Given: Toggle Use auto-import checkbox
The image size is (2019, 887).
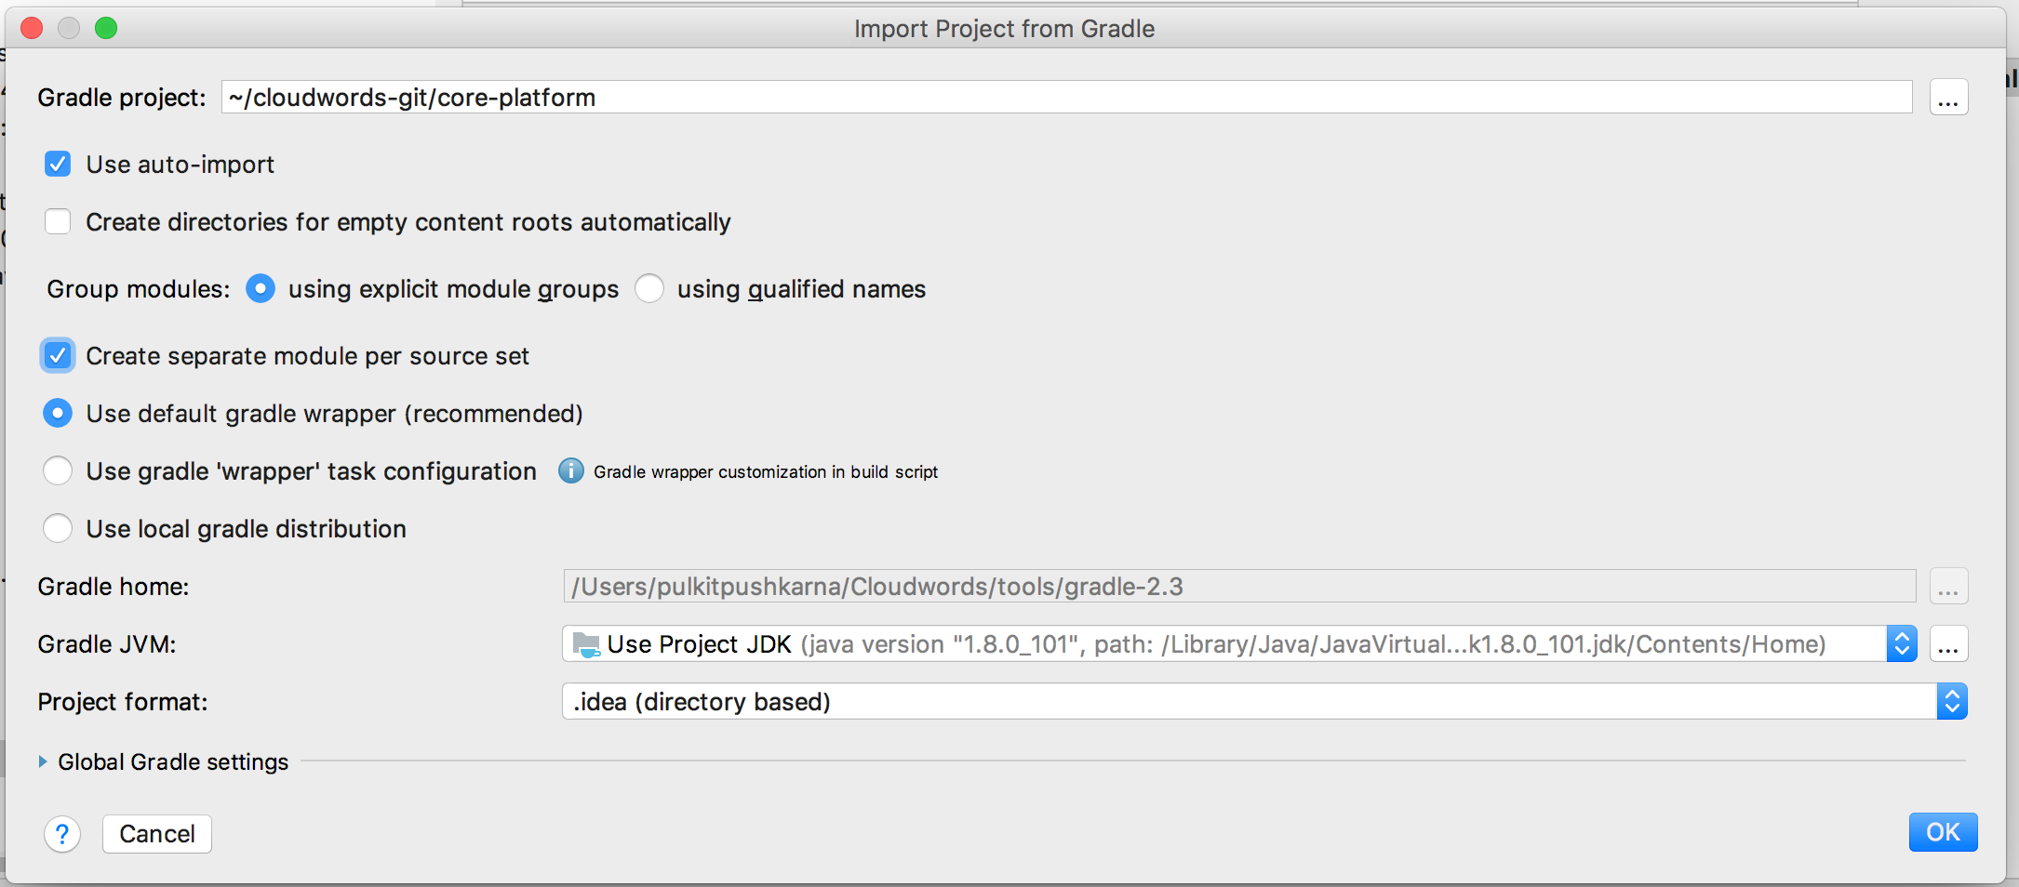Looking at the screenshot, I should pos(58,165).
